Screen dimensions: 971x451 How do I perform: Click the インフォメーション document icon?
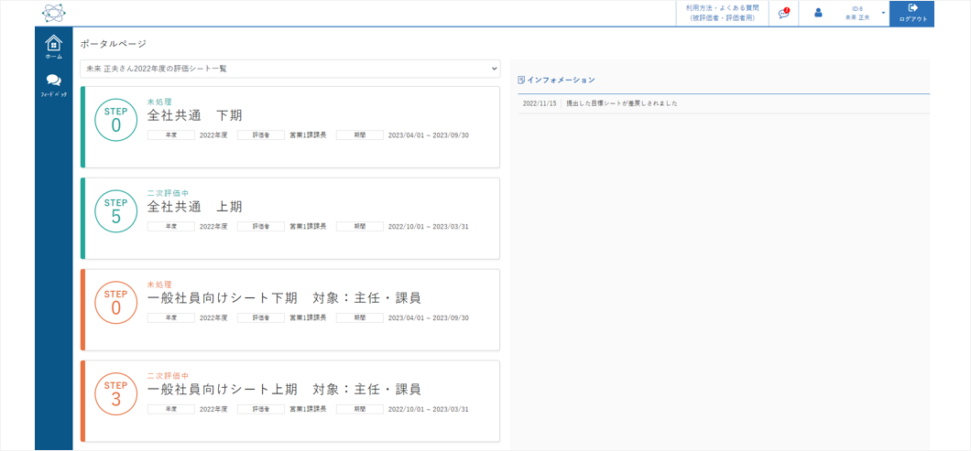(521, 80)
